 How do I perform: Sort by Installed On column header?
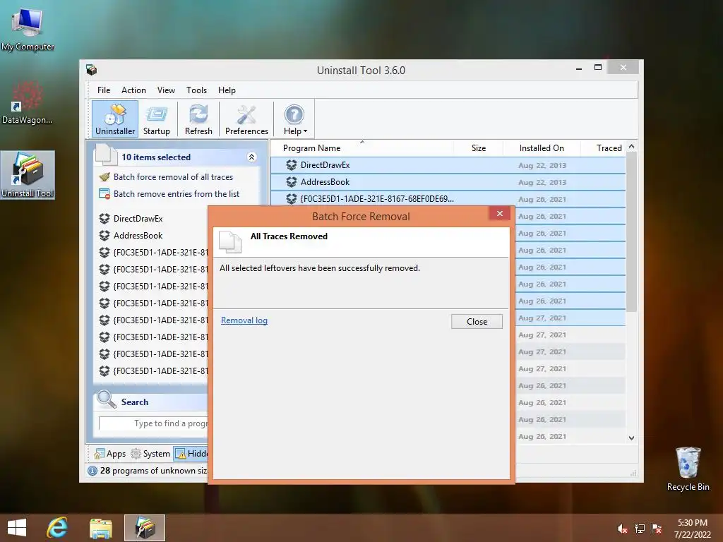click(x=542, y=148)
